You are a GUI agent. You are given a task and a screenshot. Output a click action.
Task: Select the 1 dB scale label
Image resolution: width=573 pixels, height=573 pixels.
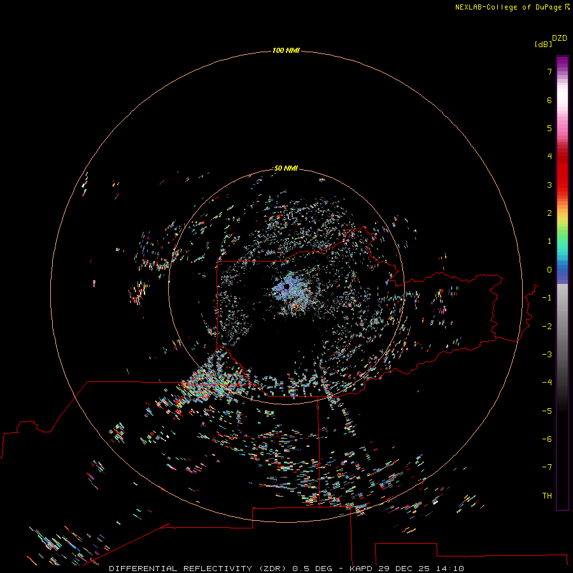pyautogui.click(x=549, y=241)
